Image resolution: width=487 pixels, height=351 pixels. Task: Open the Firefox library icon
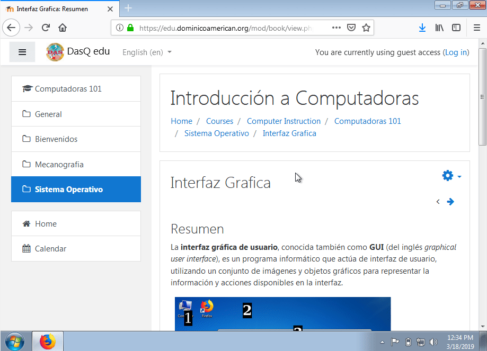pos(439,28)
